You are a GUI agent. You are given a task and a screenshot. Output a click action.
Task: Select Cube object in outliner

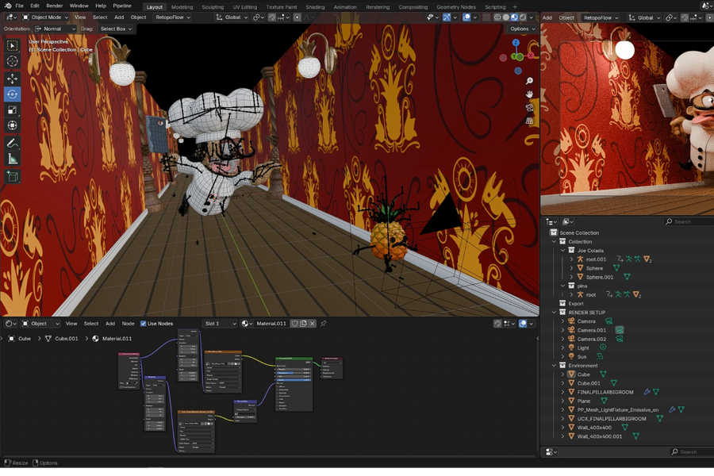583,374
